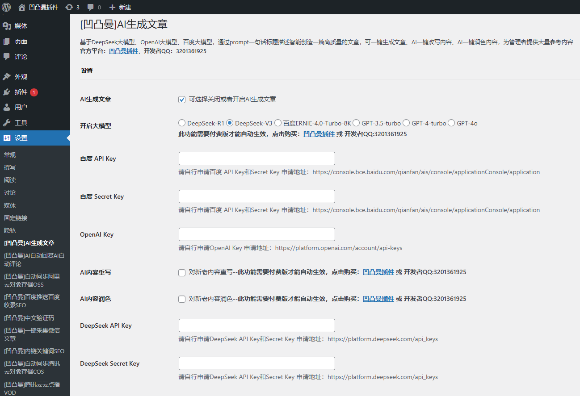Click 凹凸曼插件 link in AI内容重写 row
The width and height of the screenshot is (580, 396).
[x=378, y=272]
